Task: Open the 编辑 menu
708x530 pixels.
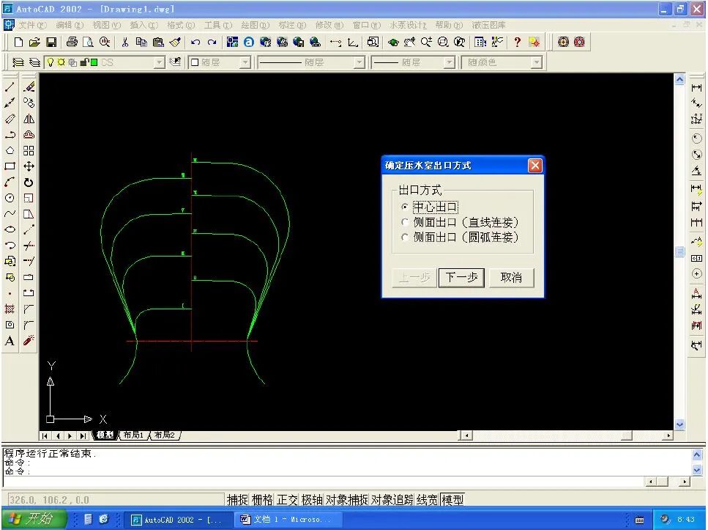Action: 70,25
